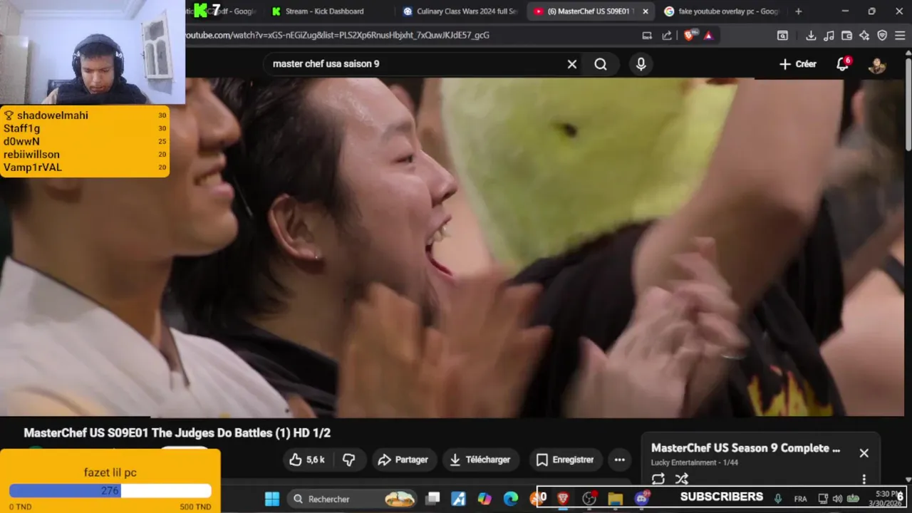Open the Copilot taskbar icon
Image resolution: width=912 pixels, height=513 pixels.
[x=484, y=499]
